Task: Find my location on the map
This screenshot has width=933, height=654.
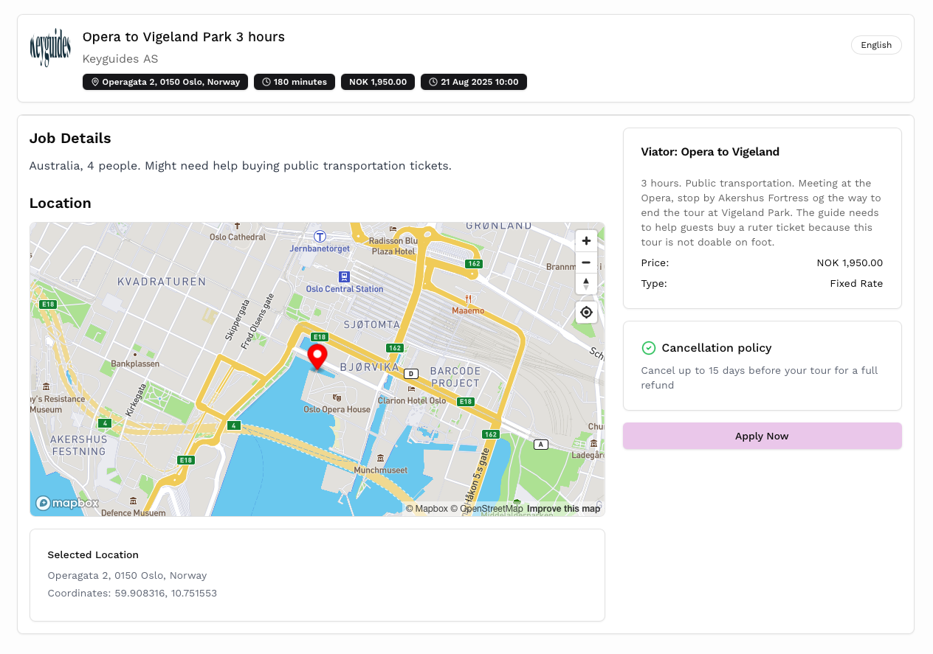Action: (586, 313)
